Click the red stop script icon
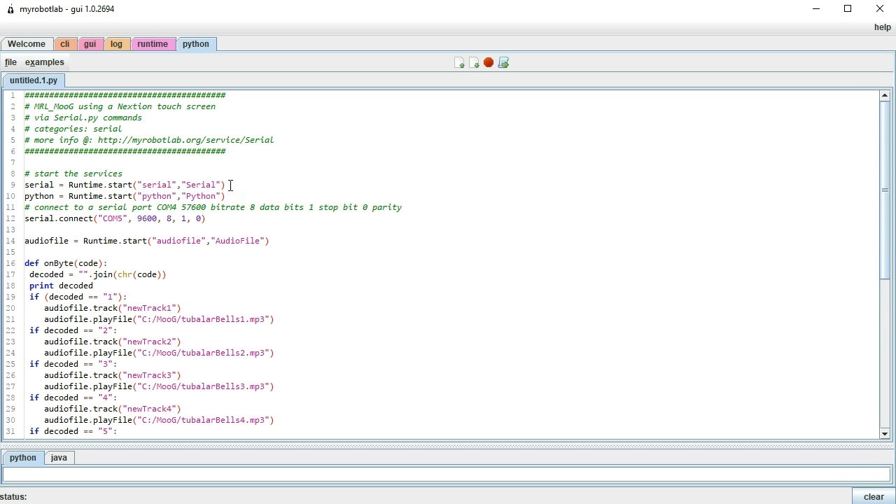 tap(489, 63)
